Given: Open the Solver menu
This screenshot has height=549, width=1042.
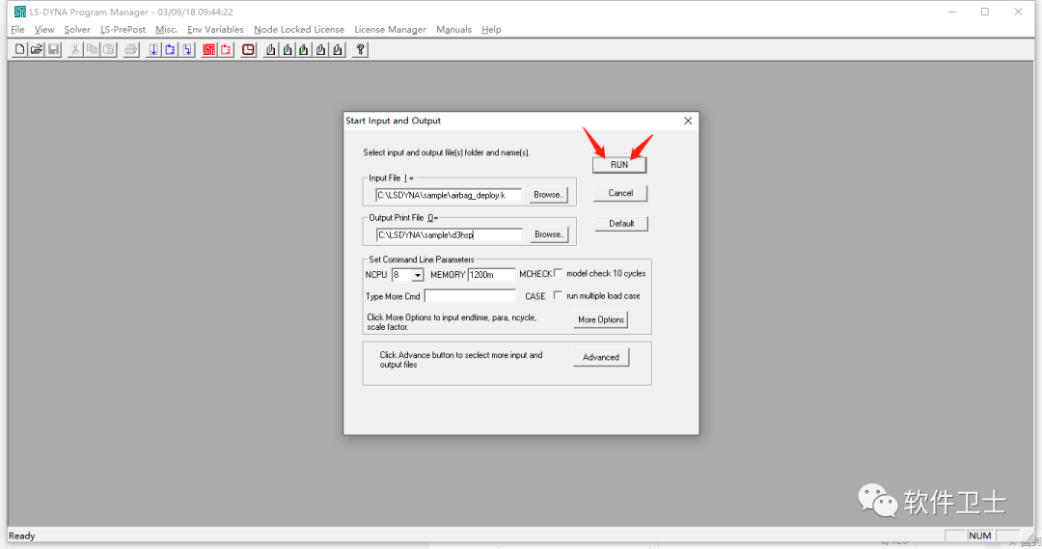Looking at the screenshot, I should click(x=77, y=29).
